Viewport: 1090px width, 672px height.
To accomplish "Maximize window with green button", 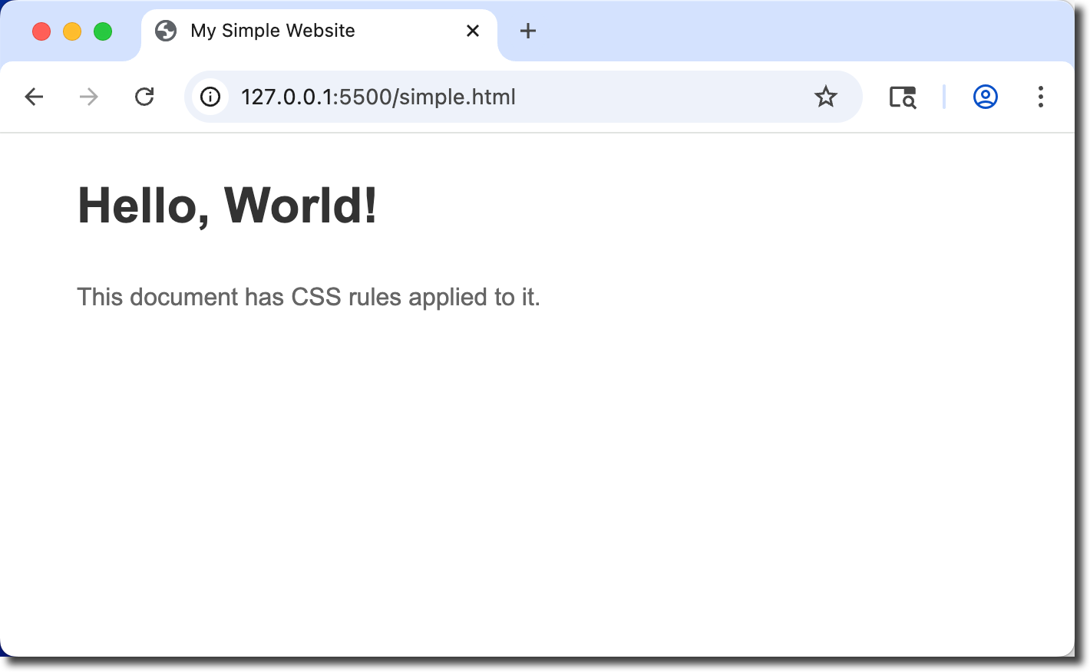I will click(103, 31).
